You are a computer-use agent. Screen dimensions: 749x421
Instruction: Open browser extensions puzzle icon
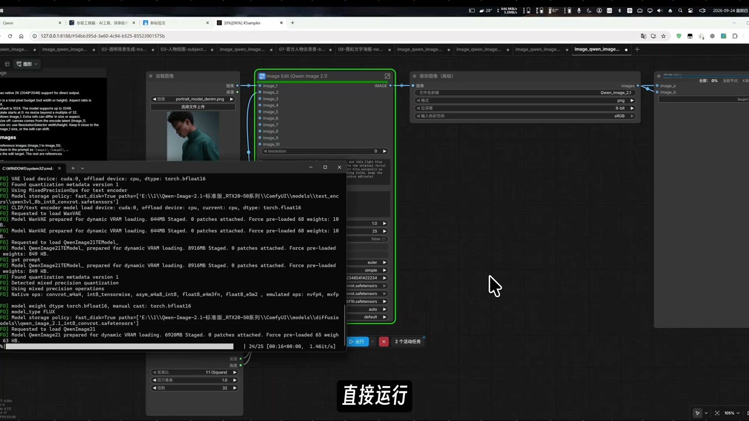click(x=735, y=36)
